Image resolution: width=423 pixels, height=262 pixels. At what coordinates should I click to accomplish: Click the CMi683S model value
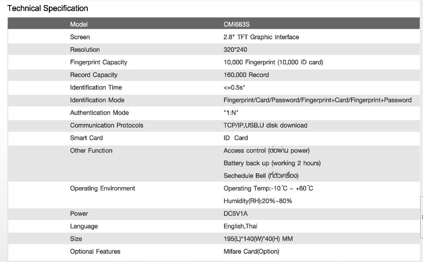point(236,24)
